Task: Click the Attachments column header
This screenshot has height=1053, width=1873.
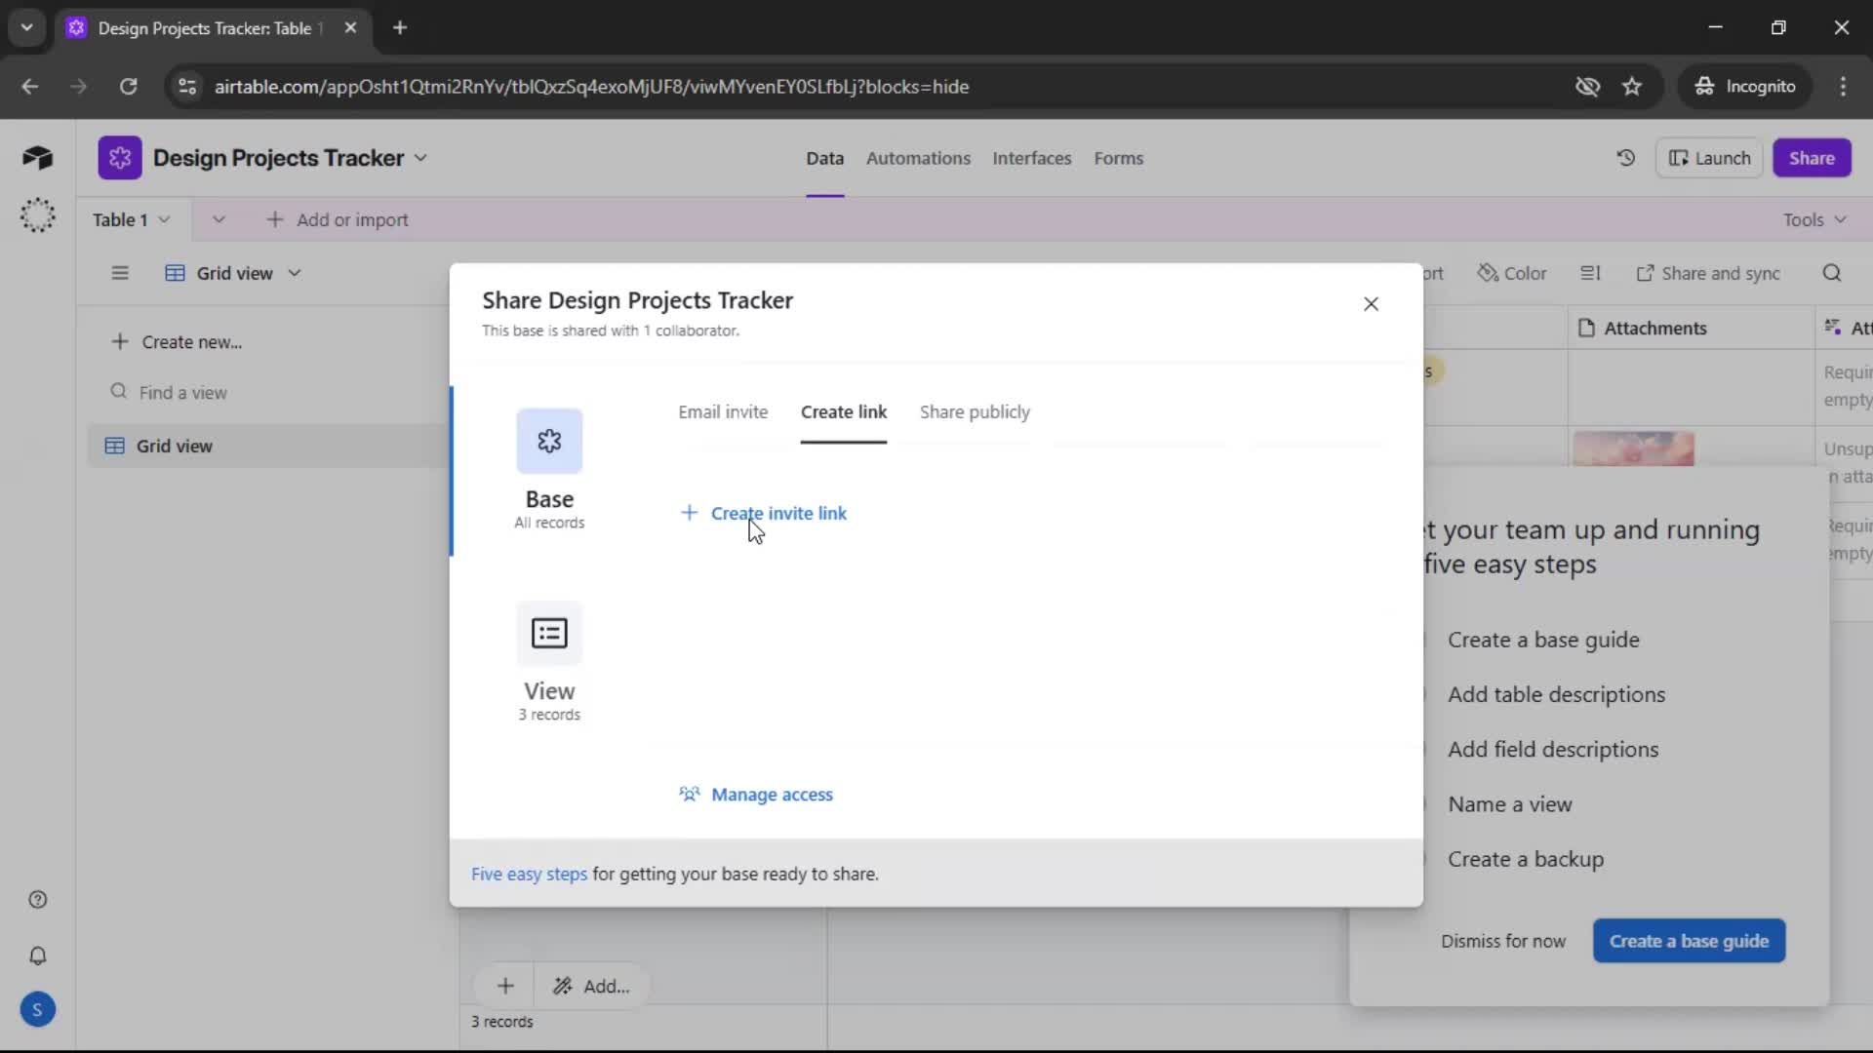Action: pos(1691,329)
